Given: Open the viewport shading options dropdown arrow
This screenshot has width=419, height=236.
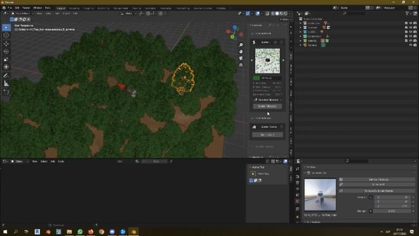Looking at the screenshot, I should point(289,13).
